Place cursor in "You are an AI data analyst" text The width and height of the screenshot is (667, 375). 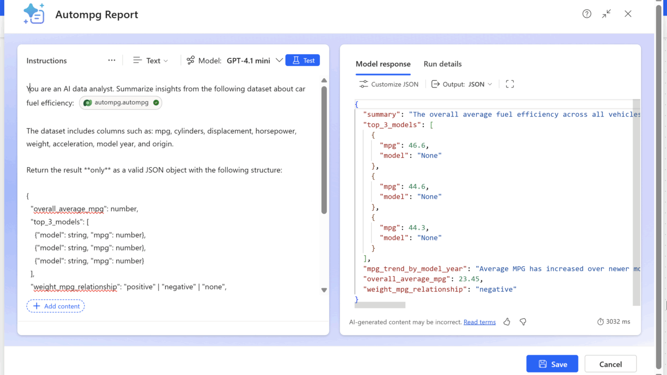(70, 89)
